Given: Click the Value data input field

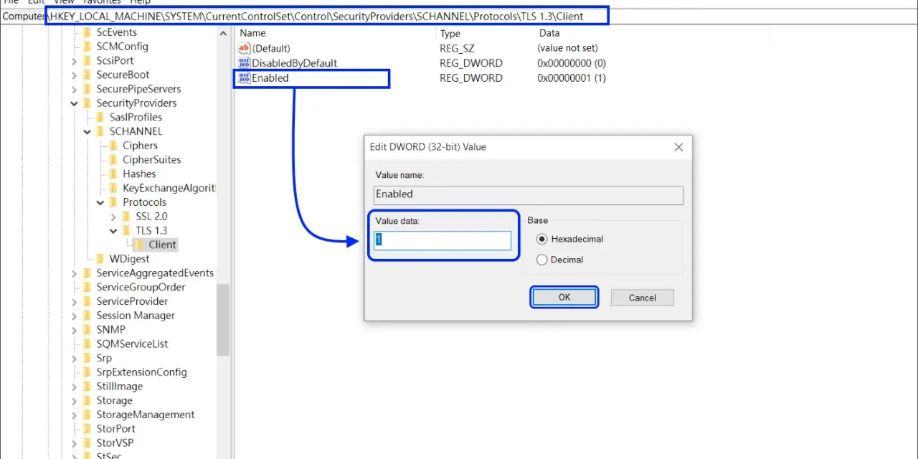Looking at the screenshot, I should coord(443,240).
